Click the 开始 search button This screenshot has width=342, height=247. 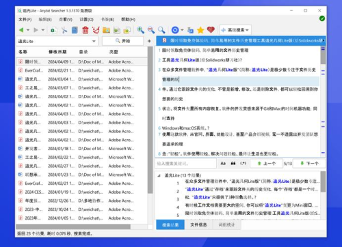[x=123, y=41]
